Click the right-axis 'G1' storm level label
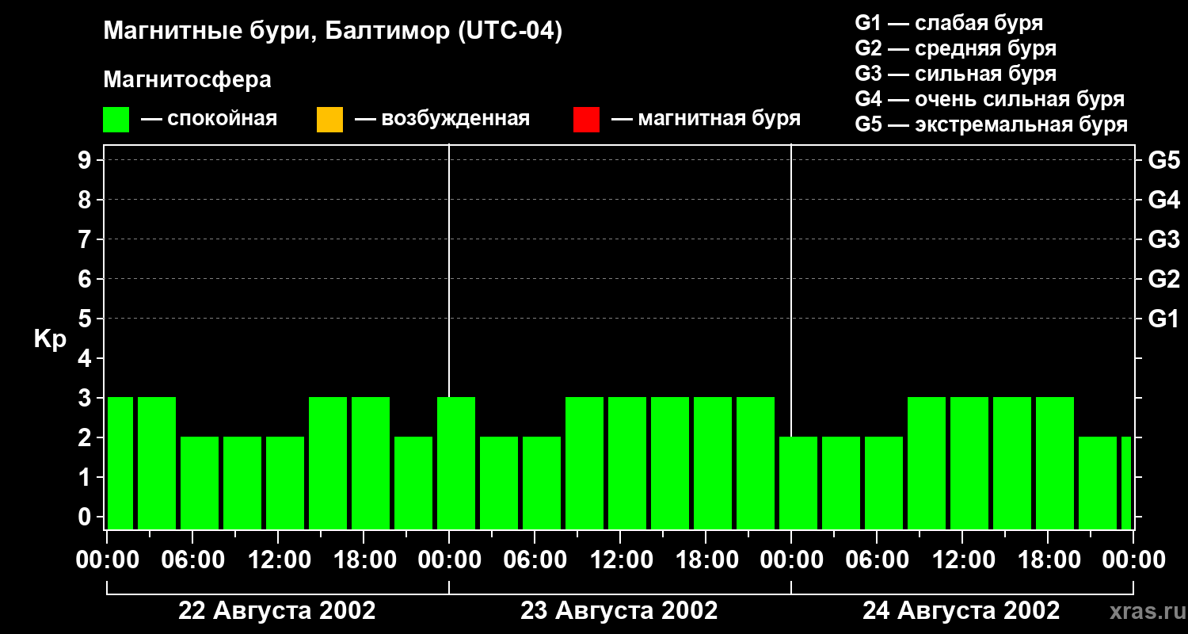 coord(1163,319)
